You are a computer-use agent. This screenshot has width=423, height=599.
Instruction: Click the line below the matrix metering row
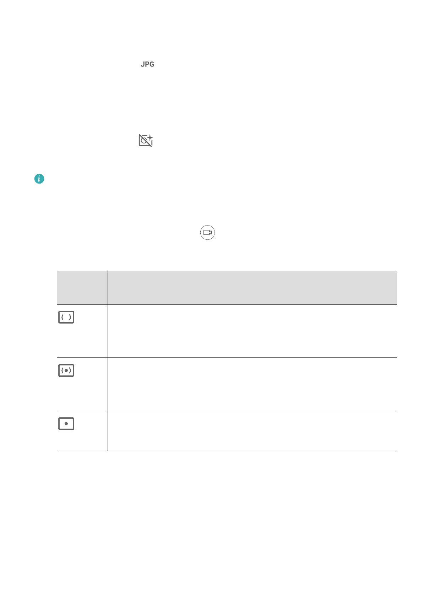pos(227,357)
